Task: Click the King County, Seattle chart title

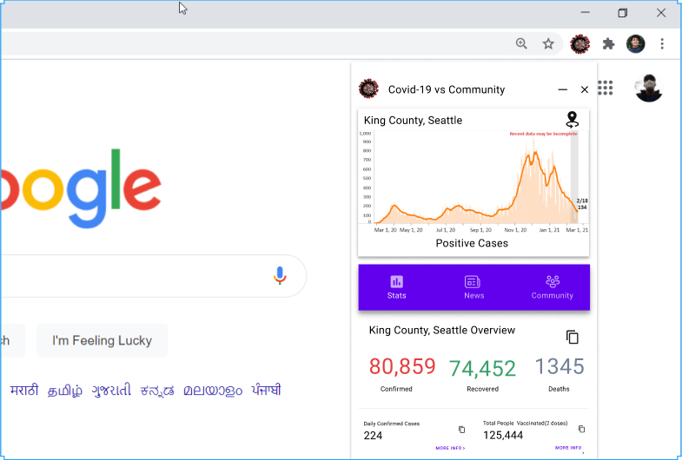Action: point(413,121)
